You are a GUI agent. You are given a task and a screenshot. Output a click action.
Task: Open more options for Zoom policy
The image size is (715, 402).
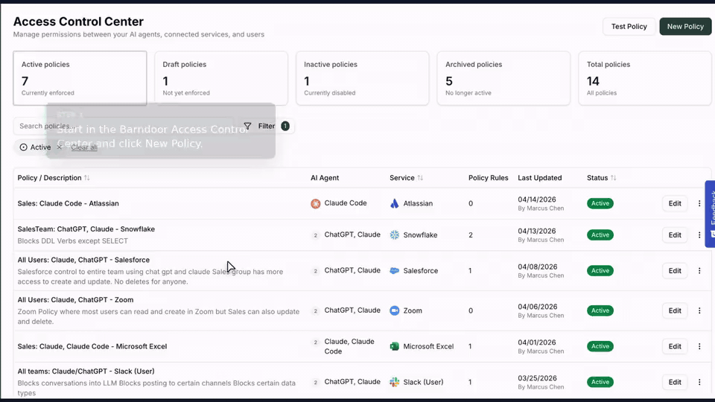pyautogui.click(x=699, y=310)
